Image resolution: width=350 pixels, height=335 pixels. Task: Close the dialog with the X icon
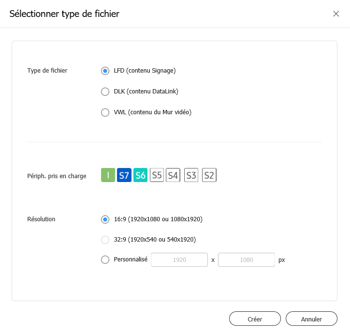click(336, 14)
